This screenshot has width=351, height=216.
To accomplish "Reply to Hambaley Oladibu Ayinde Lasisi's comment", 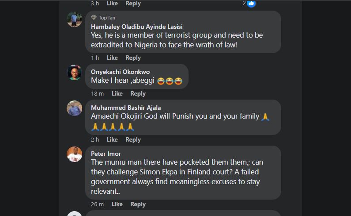I will click(x=133, y=58).
